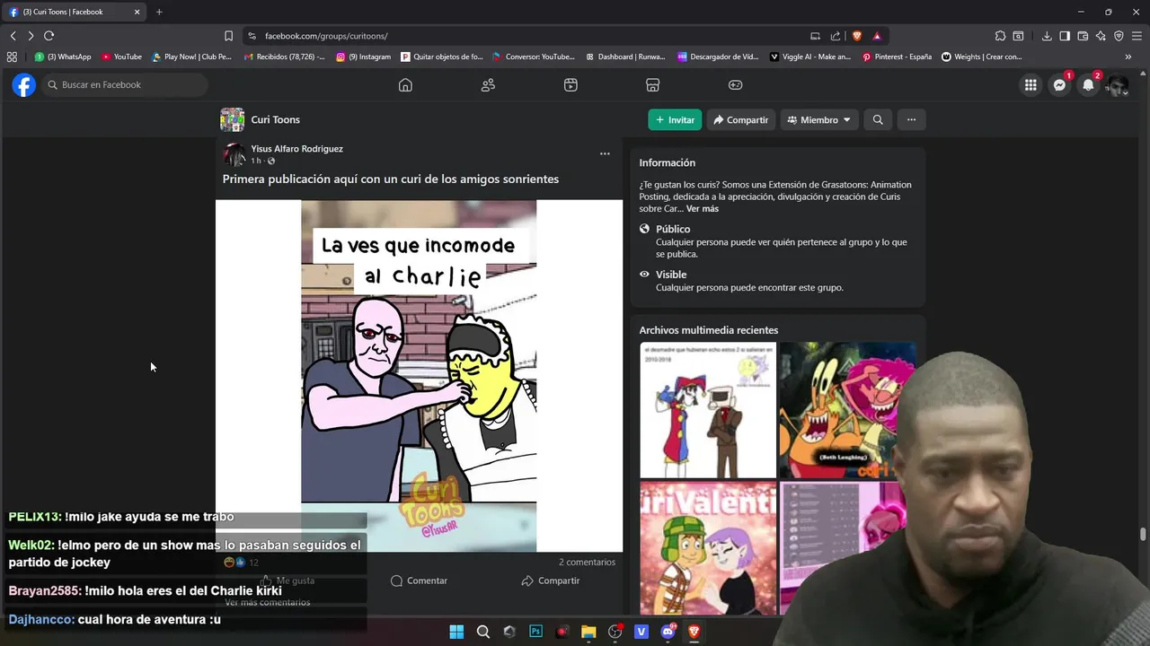Open the Chavo Valentine media thumbnail

708,547
